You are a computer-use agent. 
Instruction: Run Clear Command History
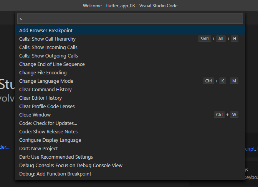click(x=130, y=90)
